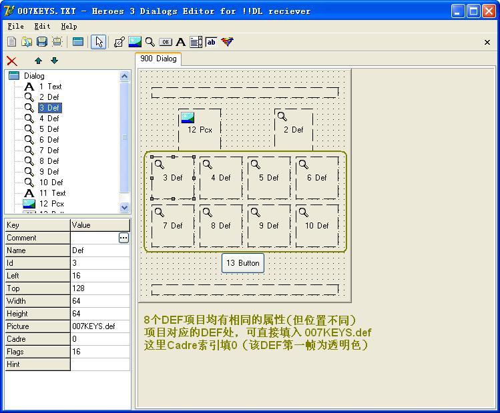Select '4 Def' in the tree

tap(49, 119)
